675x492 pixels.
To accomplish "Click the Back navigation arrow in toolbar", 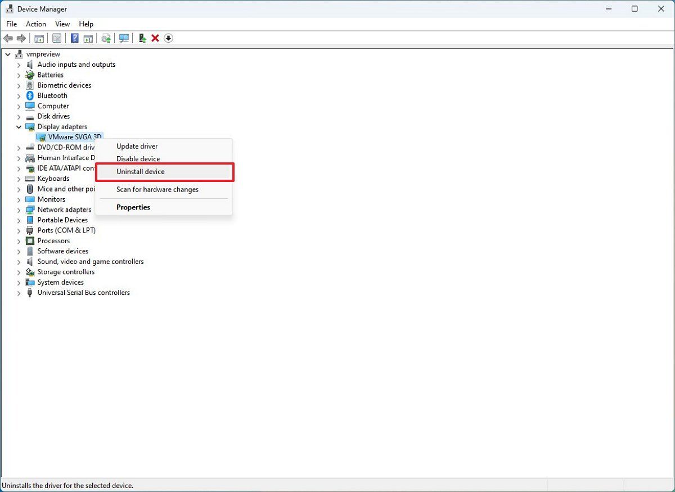I will point(8,38).
